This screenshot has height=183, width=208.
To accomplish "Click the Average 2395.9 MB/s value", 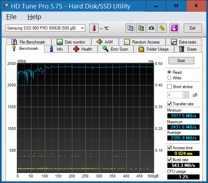I will (183, 138).
